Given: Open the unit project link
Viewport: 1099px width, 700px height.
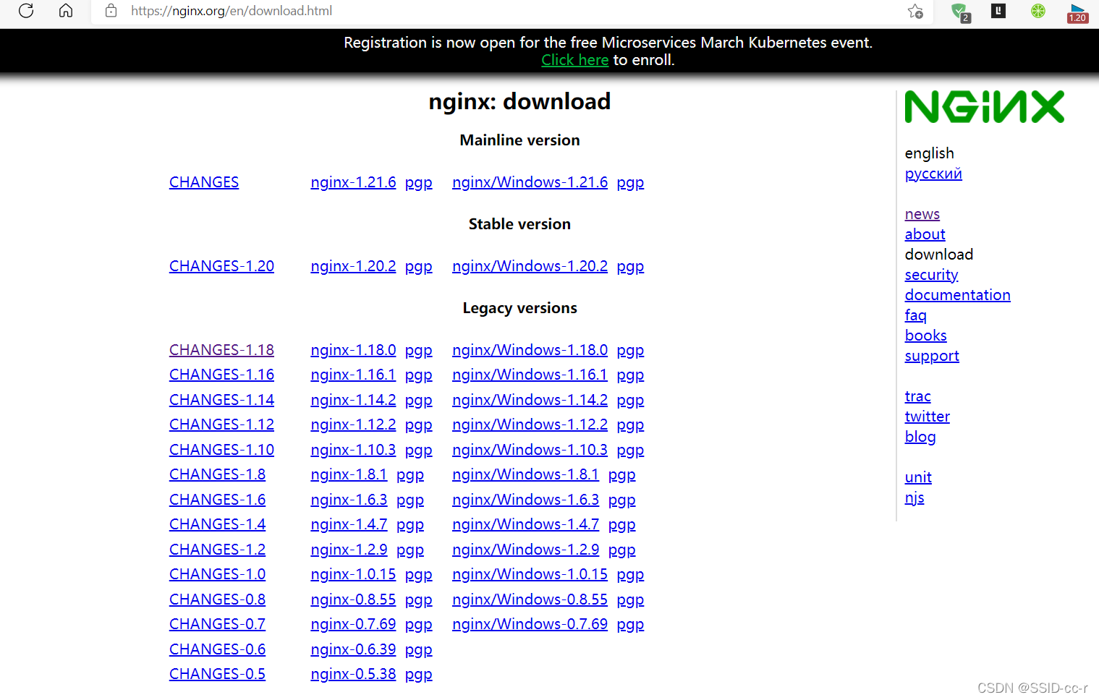Looking at the screenshot, I should click(918, 477).
